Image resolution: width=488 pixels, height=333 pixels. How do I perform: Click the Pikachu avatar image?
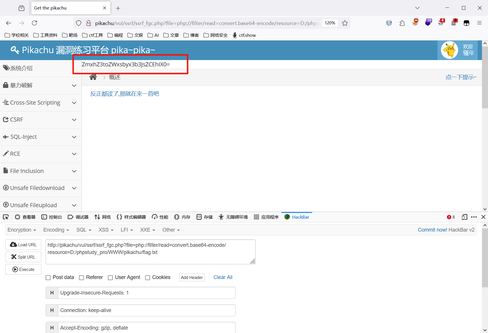pyautogui.click(x=449, y=50)
